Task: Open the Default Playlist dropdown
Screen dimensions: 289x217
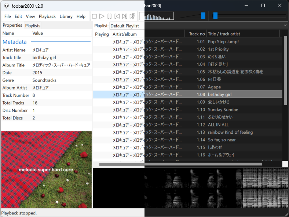Action: point(198,26)
